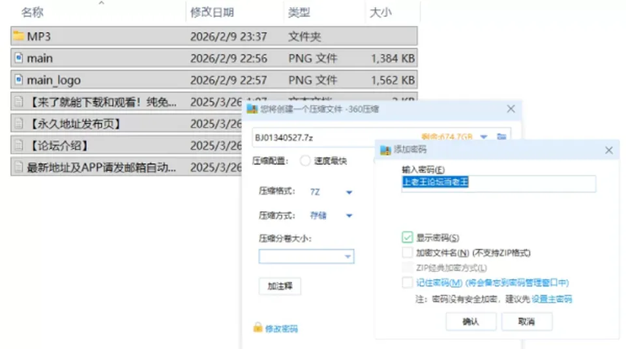Select the MP3 folder icon
The width and height of the screenshot is (626, 349).
[x=18, y=36]
